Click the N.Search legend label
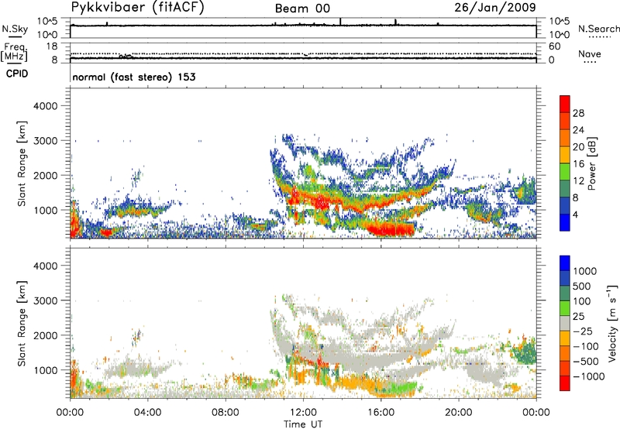The height and width of the screenshot is (429, 620). pos(599,29)
